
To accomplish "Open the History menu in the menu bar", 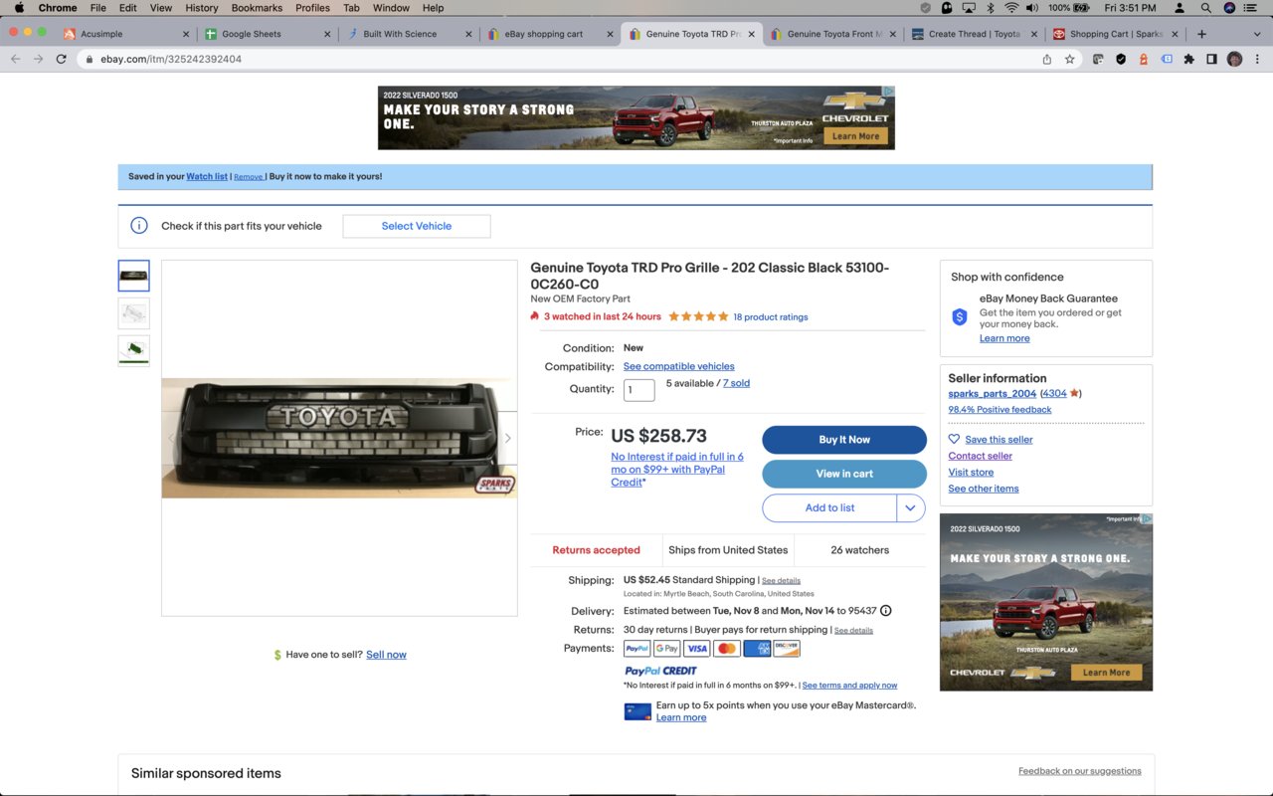I will pyautogui.click(x=202, y=8).
